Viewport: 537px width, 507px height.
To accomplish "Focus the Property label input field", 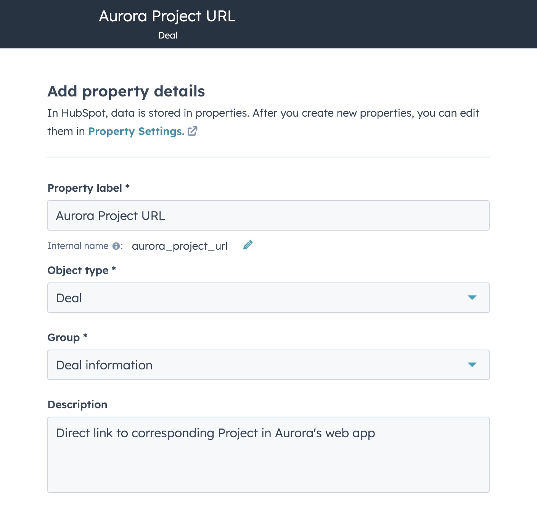I will (268, 215).
